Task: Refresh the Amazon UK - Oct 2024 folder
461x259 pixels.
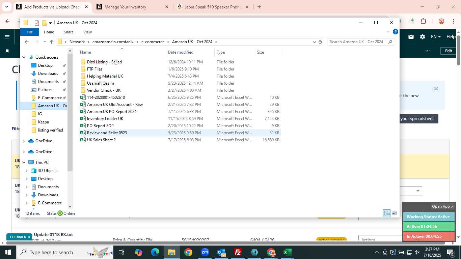Action: 320,42
